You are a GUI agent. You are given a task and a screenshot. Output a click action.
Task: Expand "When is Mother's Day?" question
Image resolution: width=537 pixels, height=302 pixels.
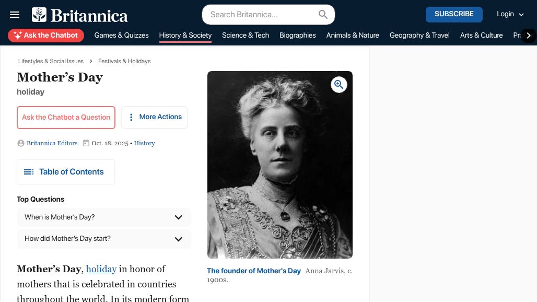tap(178, 217)
